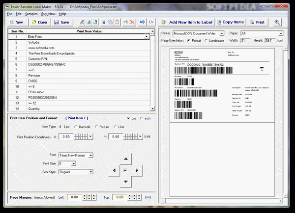The height and width of the screenshot is (213, 295).
Task: Open the Buy_Now menu
Action: (48, 14)
